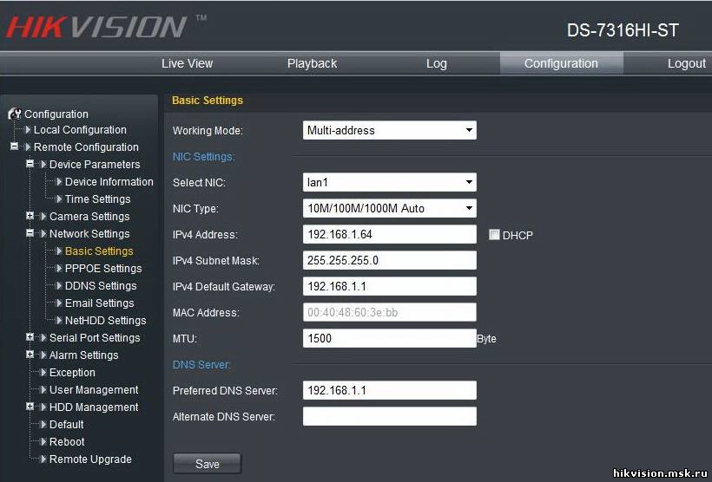Open the Exception settings page
The height and width of the screenshot is (482, 712).
tap(72, 372)
